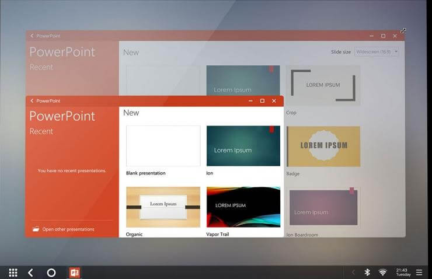Image resolution: width=432 pixels, height=279 pixels.
Task: Click the resize arrows icon on background window
Action: (403, 30)
